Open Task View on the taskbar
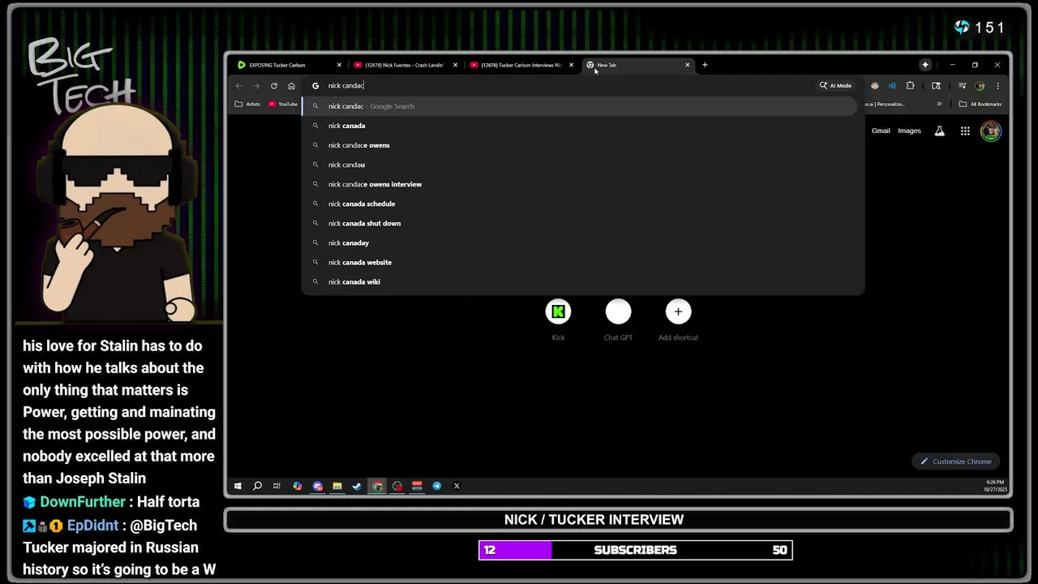1038x584 pixels. point(277,486)
